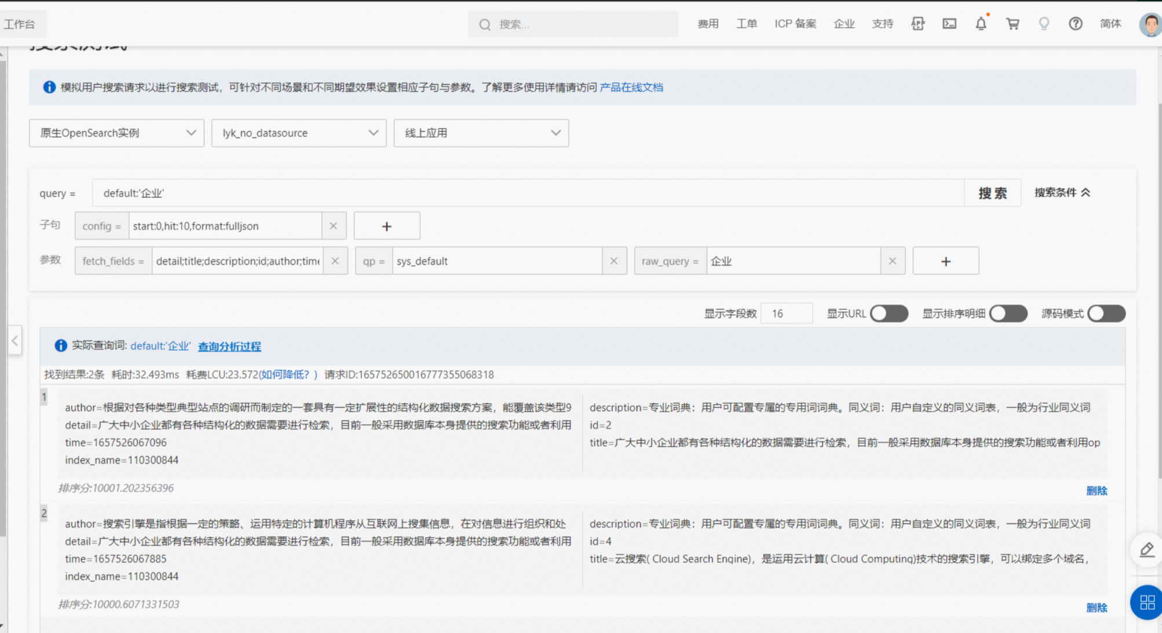This screenshot has width=1162, height=633.
Task: Remove the qp parameter
Action: 614,261
